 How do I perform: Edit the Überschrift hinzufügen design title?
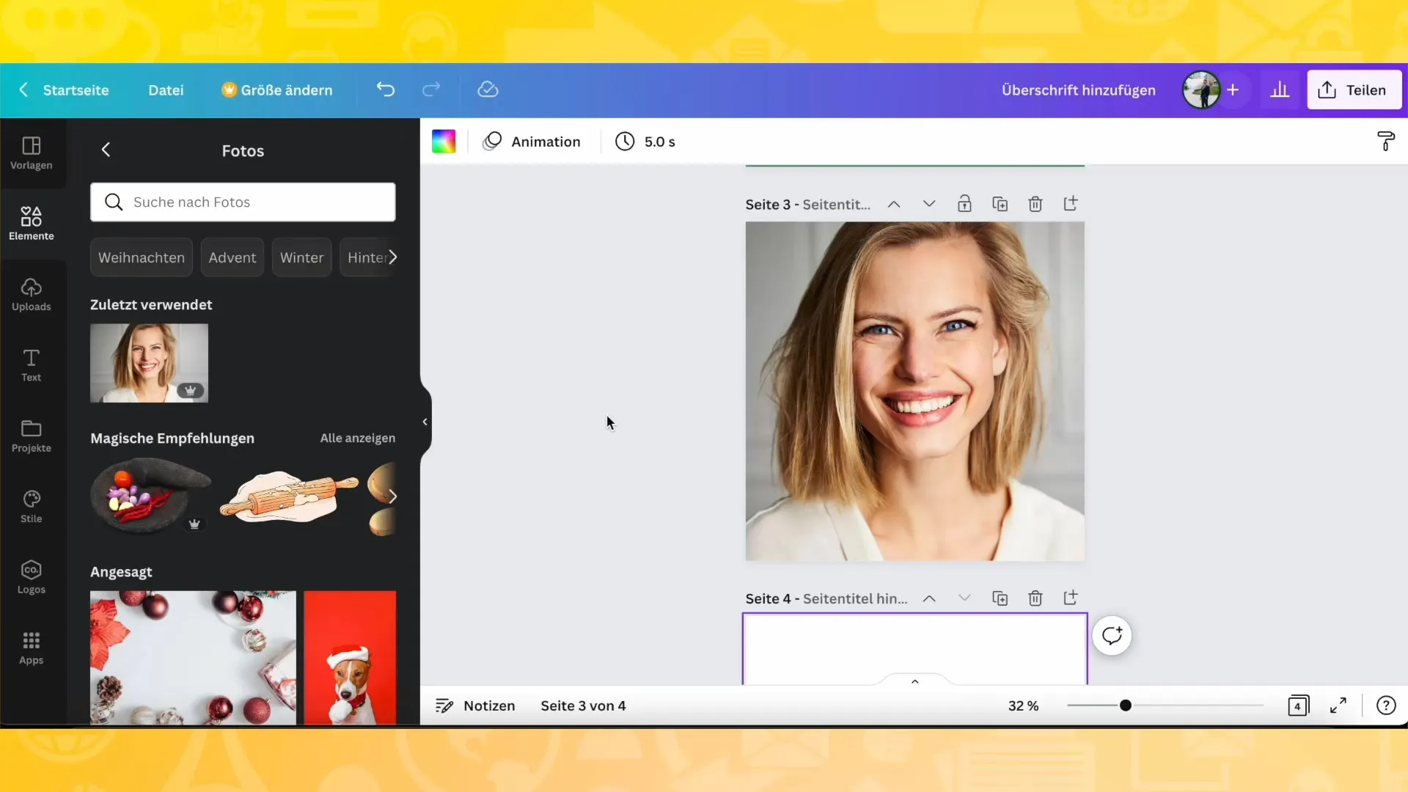tap(1079, 89)
